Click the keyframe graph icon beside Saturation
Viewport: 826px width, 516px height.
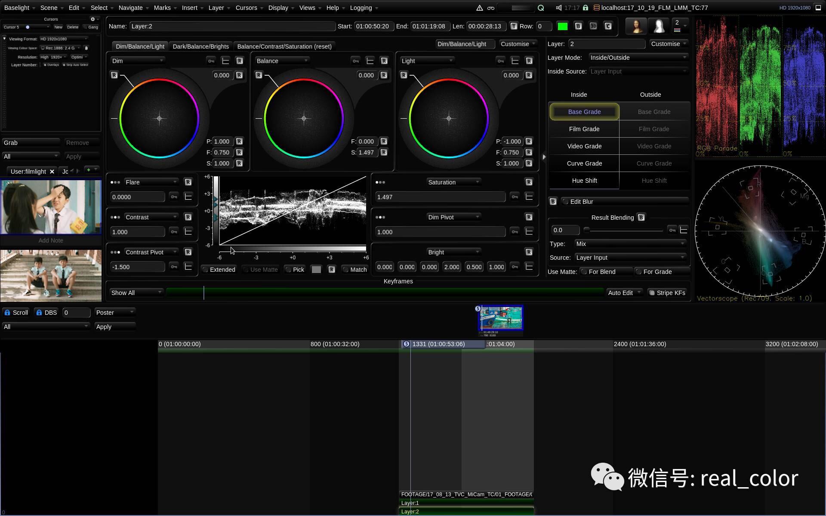530,197
